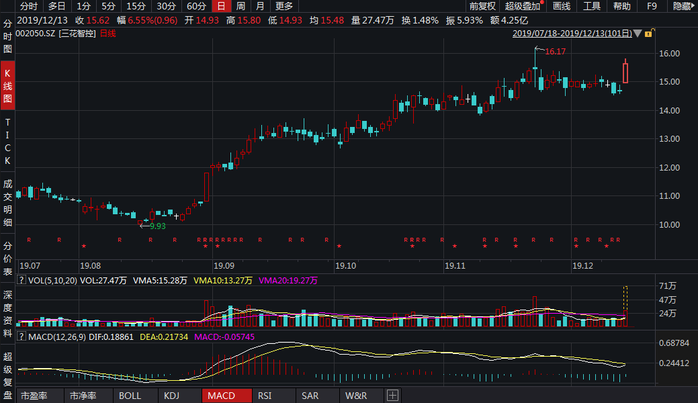
Task: Expand the date range dropdown triangle
Action: (638, 34)
